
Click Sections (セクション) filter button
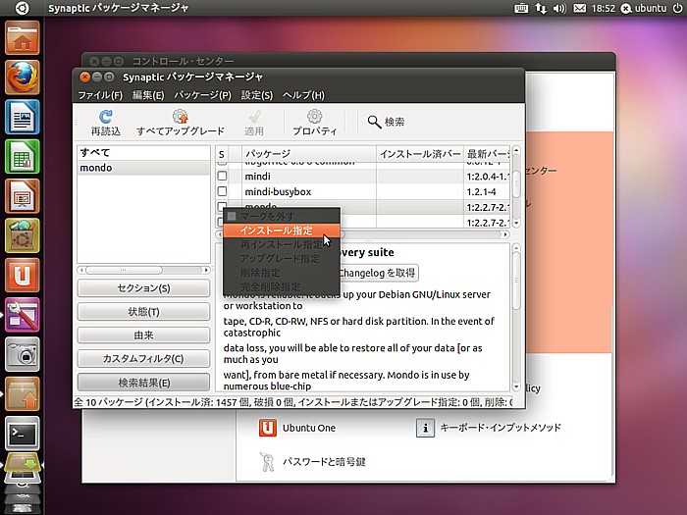[143, 287]
